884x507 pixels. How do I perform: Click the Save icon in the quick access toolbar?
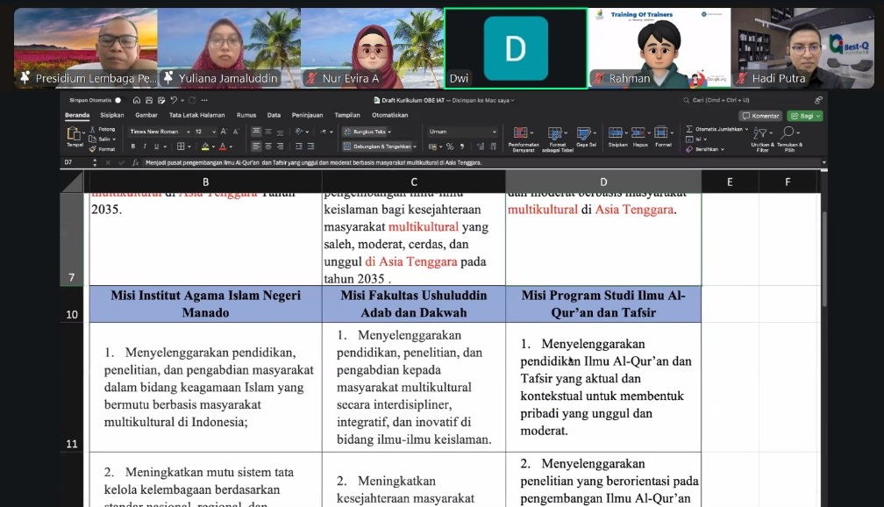click(x=150, y=100)
